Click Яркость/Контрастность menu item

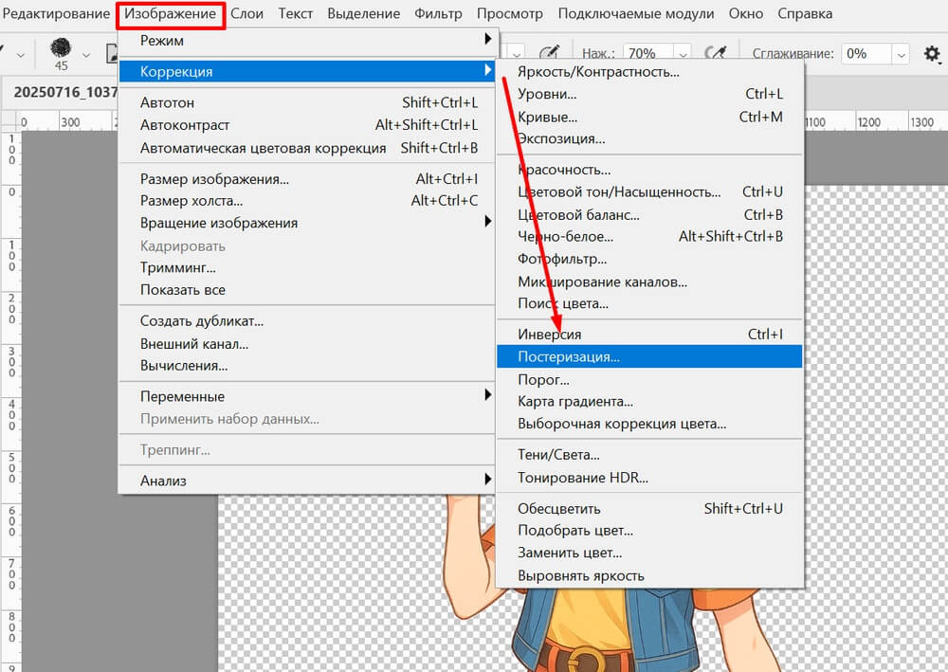[598, 72]
